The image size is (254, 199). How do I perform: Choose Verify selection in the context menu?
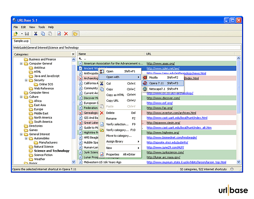tap(120, 124)
